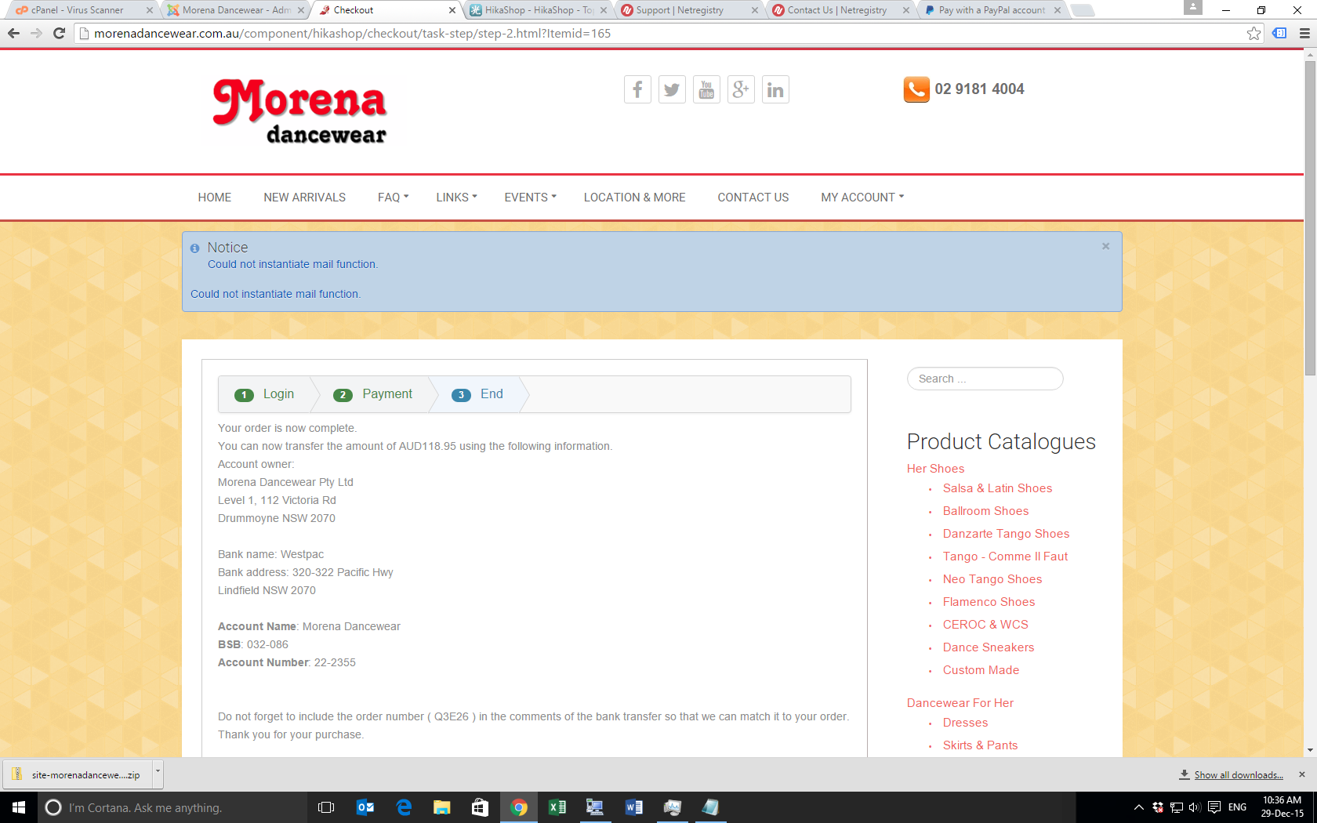Image resolution: width=1317 pixels, height=823 pixels.
Task: Switch to the Contact Us Netregistry tab
Action: click(837, 10)
